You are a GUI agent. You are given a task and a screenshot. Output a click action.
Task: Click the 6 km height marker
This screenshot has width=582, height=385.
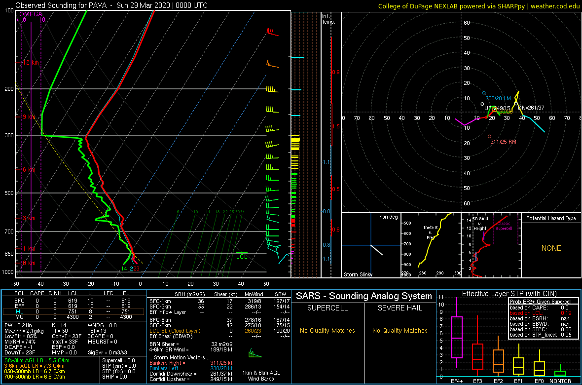(29, 169)
